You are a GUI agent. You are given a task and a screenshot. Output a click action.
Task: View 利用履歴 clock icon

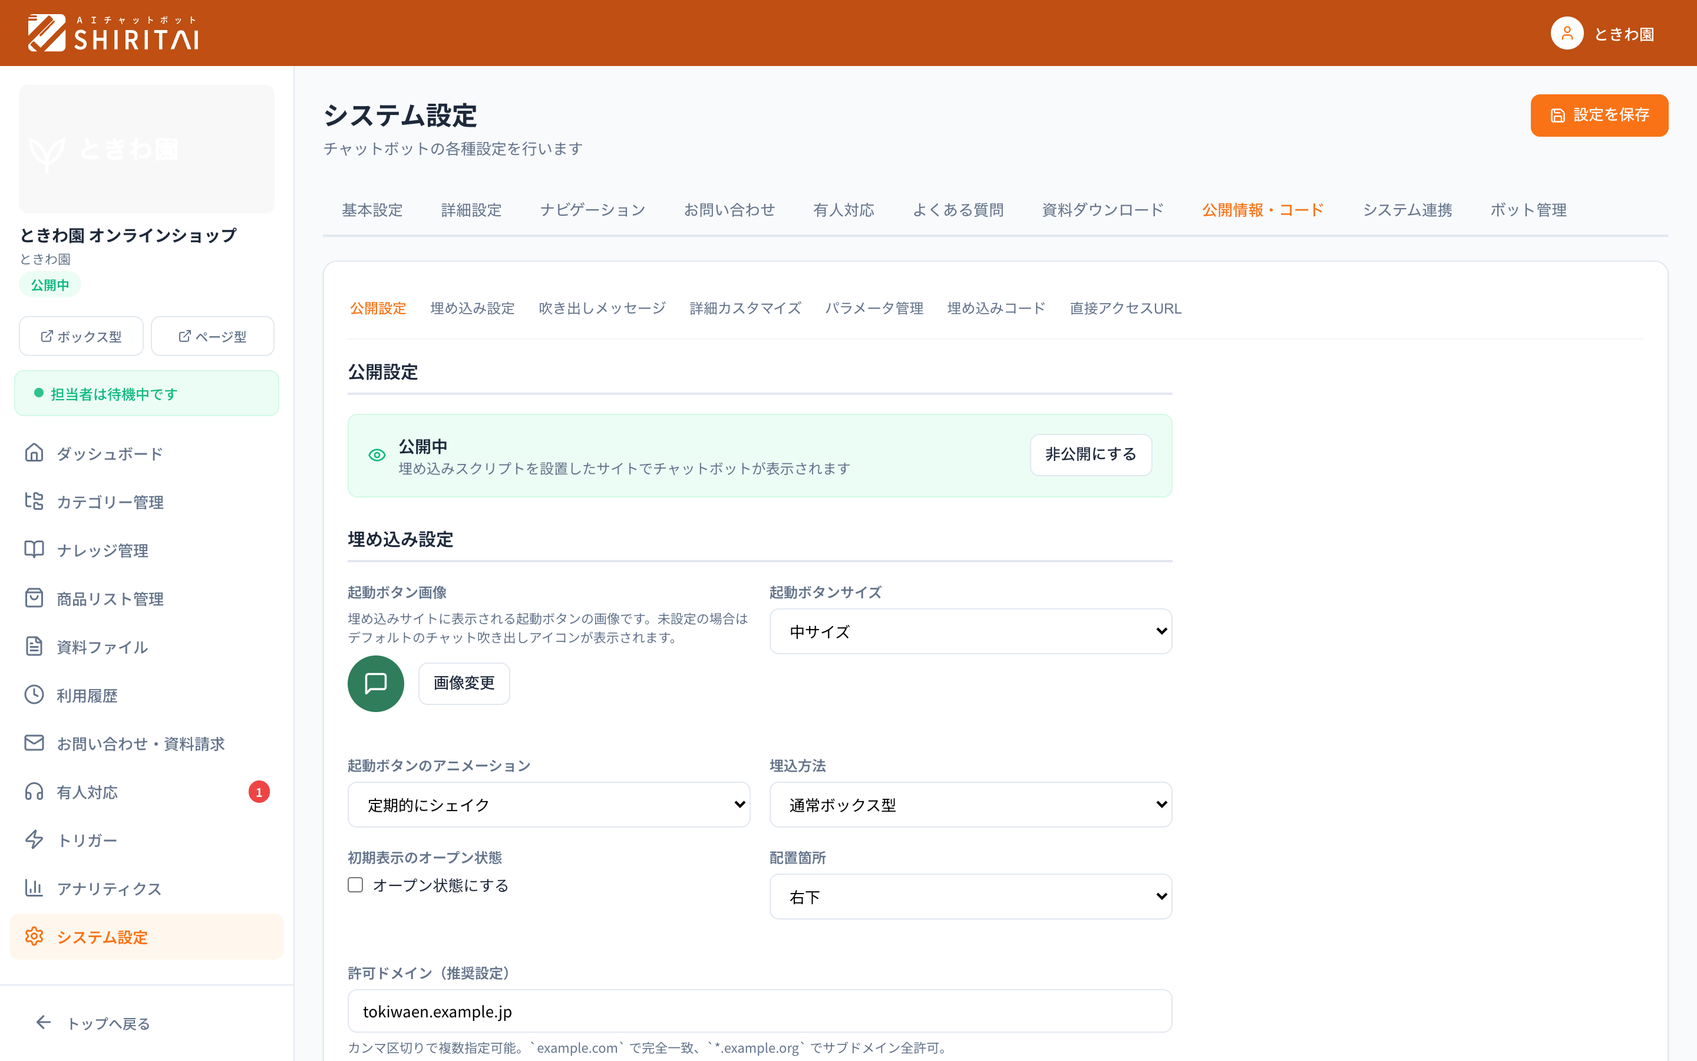click(x=34, y=696)
